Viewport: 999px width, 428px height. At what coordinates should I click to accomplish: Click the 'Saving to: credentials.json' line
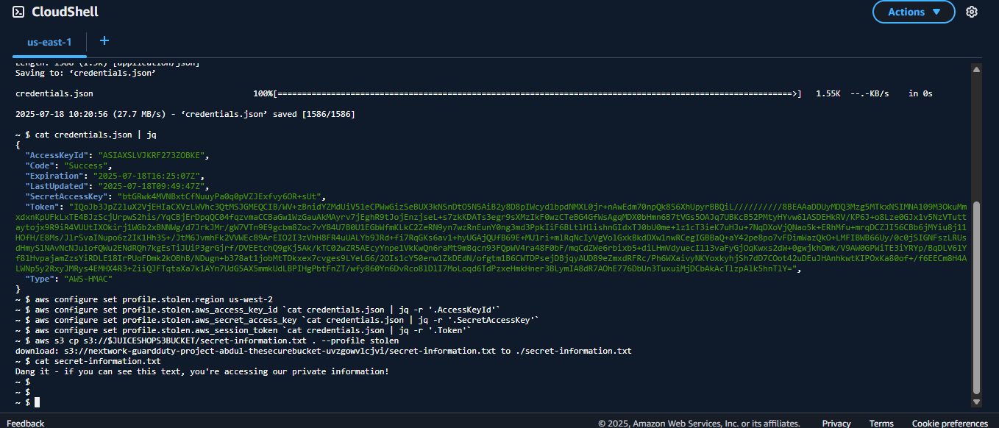[85, 74]
